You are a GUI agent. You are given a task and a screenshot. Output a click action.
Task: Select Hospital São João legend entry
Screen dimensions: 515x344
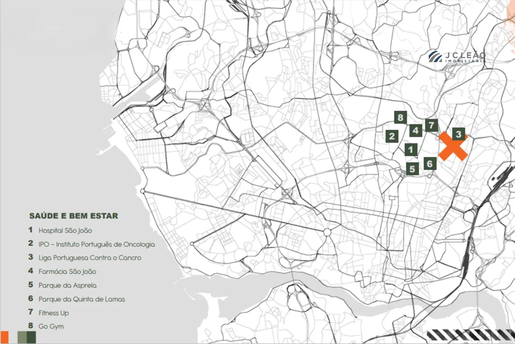65,230
